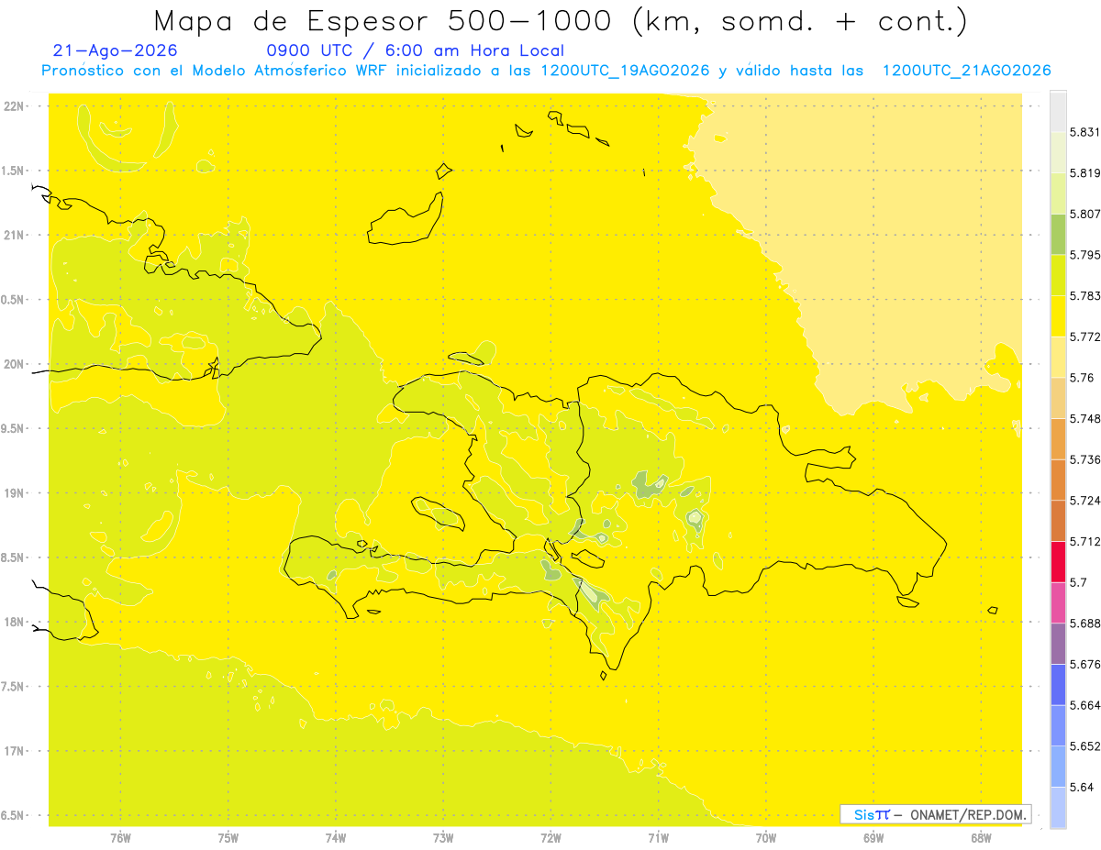The width and height of the screenshot is (1101, 850).
Task: Click the legend value '5.7'
Action: (x=1078, y=582)
